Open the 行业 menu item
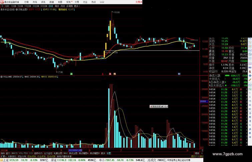The image size is (252, 162). tap(85, 2)
